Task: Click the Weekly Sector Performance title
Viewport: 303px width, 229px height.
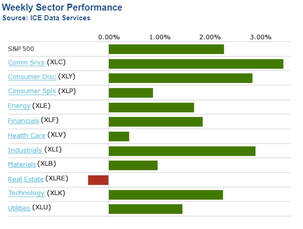Action: (62, 8)
